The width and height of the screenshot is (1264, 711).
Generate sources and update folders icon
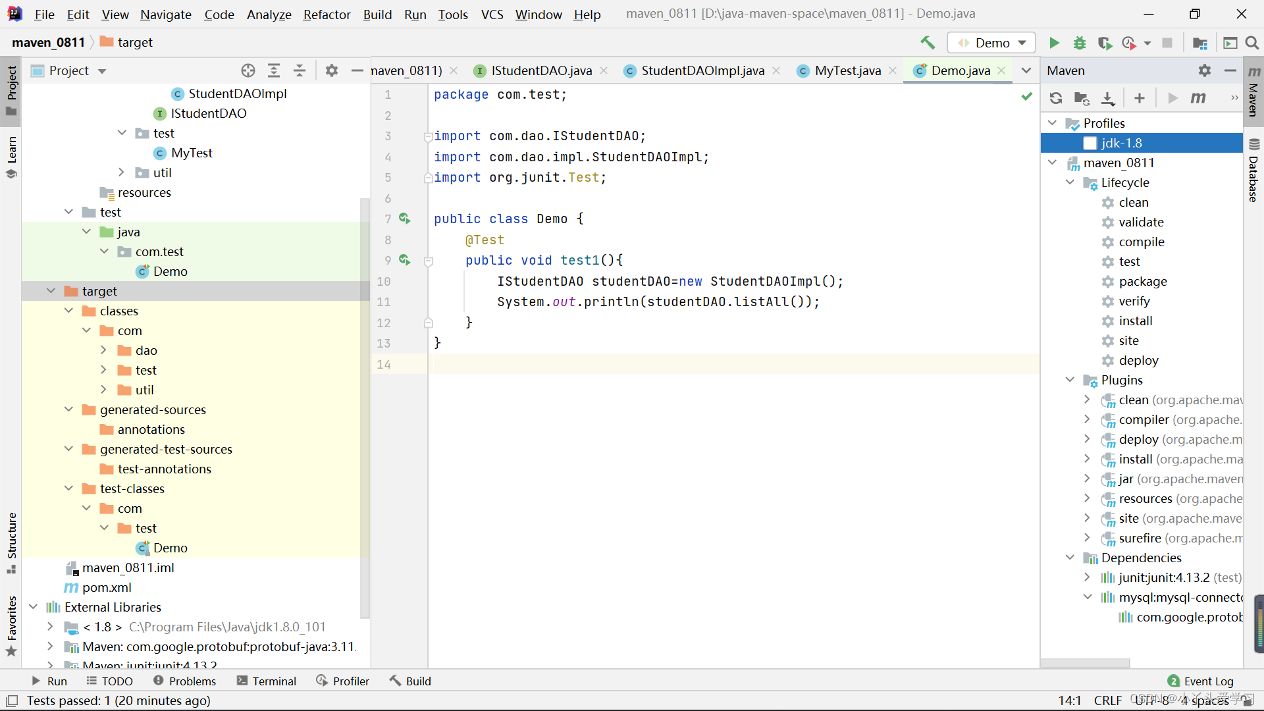(1082, 98)
